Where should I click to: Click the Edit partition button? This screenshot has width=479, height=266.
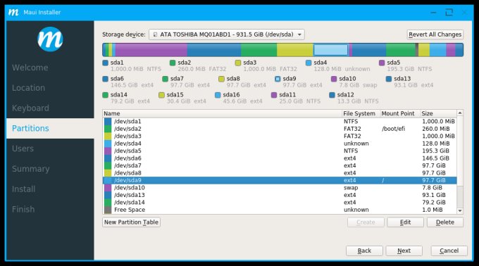click(x=405, y=222)
